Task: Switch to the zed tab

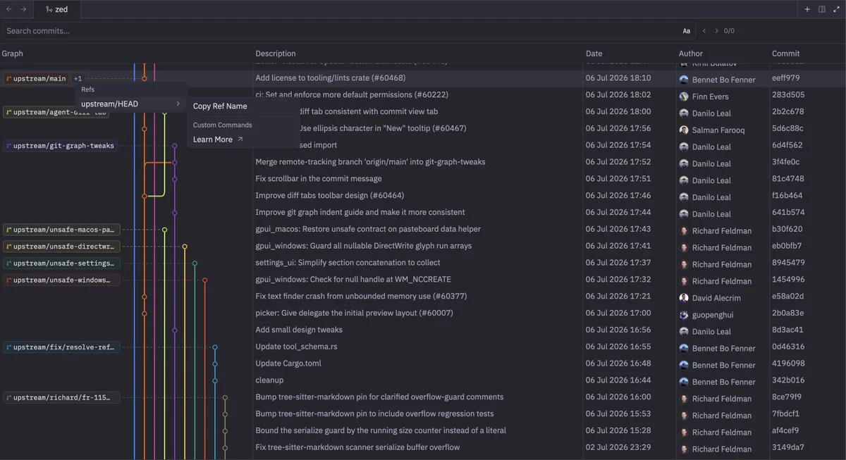Action: [58, 9]
